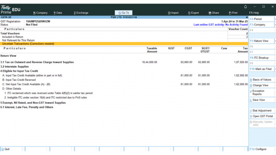276x155 pixels.
Task: Click H: Change View
Action: (x=262, y=85)
